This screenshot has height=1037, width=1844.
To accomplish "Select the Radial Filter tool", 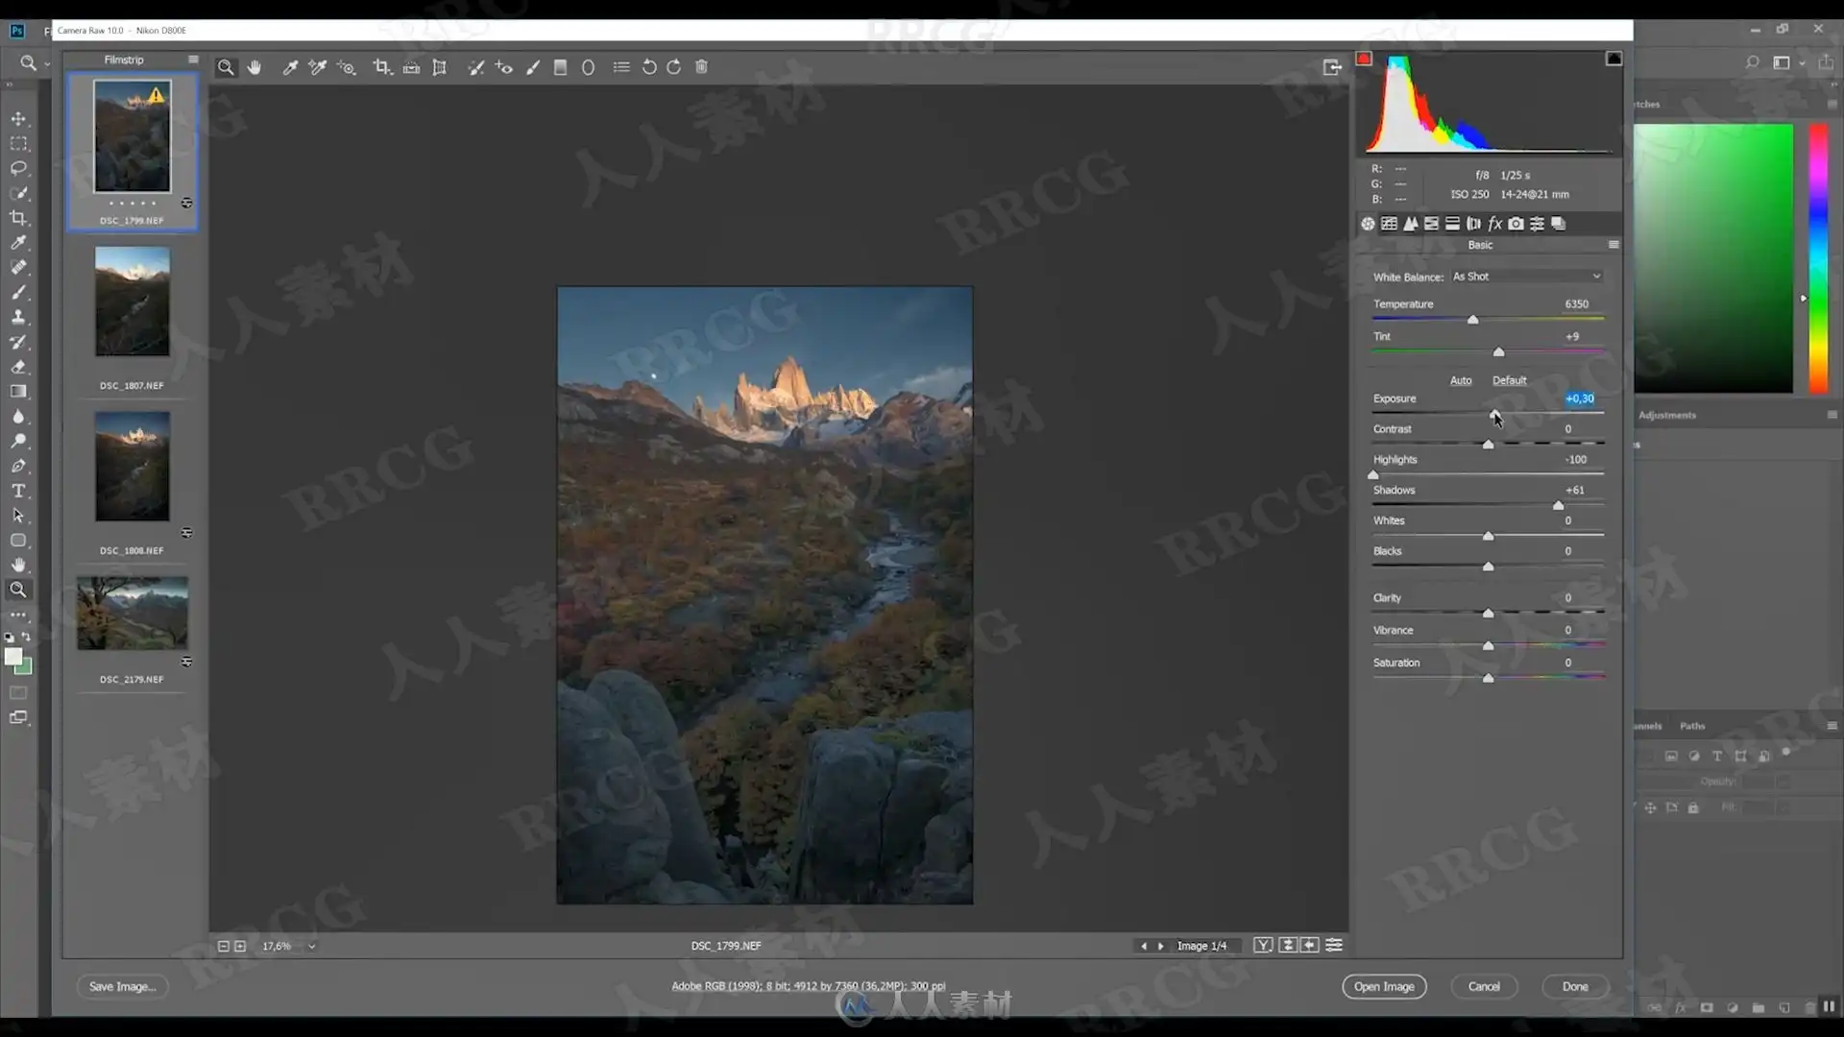I will point(588,67).
